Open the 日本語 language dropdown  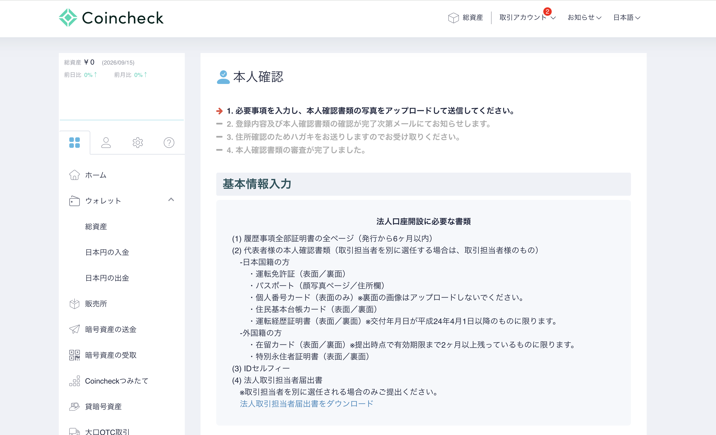[626, 17]
